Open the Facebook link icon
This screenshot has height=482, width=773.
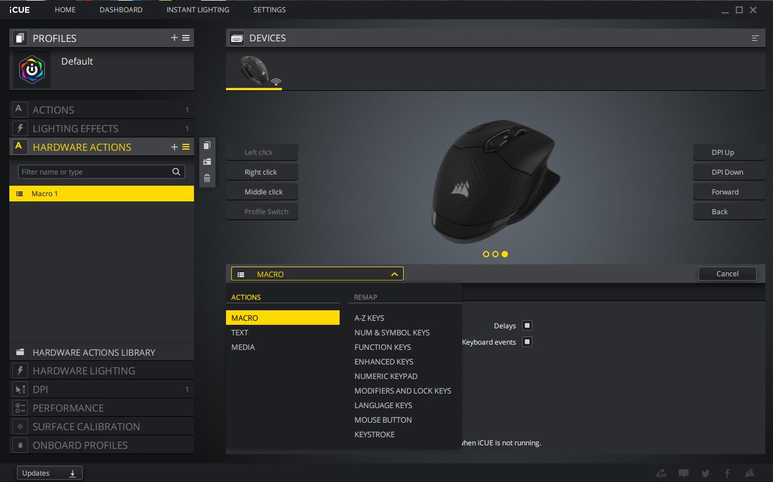point(727,473)
